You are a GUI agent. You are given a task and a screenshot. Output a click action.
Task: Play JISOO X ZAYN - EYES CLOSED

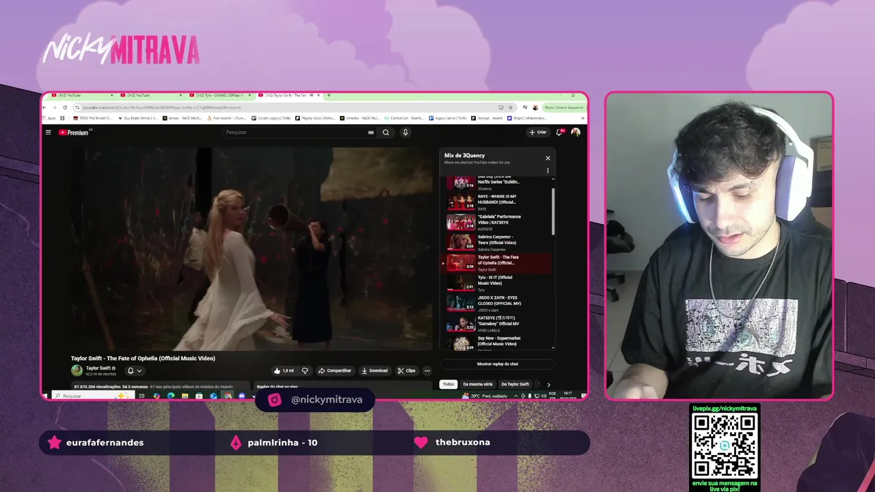pyautogui.click(x=497, y=303)
